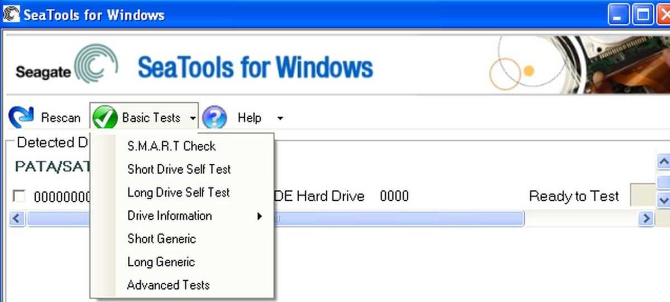Run the Long Drive Self Test

click(178, 193)
